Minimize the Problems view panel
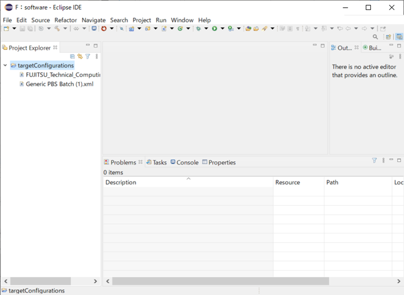The image size is (404, 295). (391, 160)
